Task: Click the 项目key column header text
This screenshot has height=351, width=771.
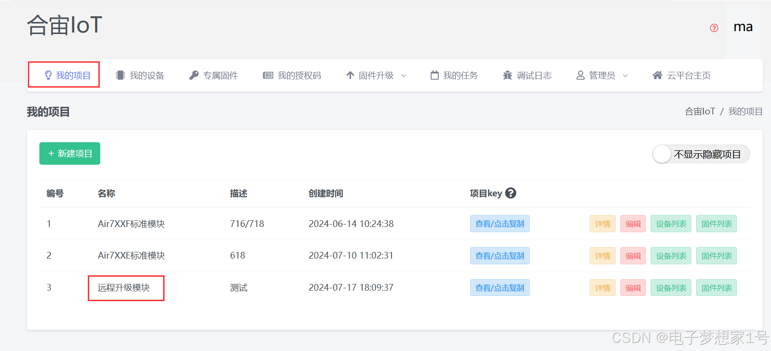Action: (x=486, y=193)
